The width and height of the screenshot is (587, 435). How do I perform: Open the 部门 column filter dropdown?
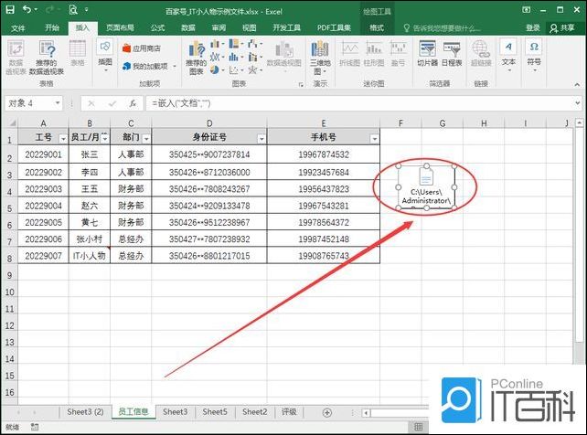pos(146,138)
